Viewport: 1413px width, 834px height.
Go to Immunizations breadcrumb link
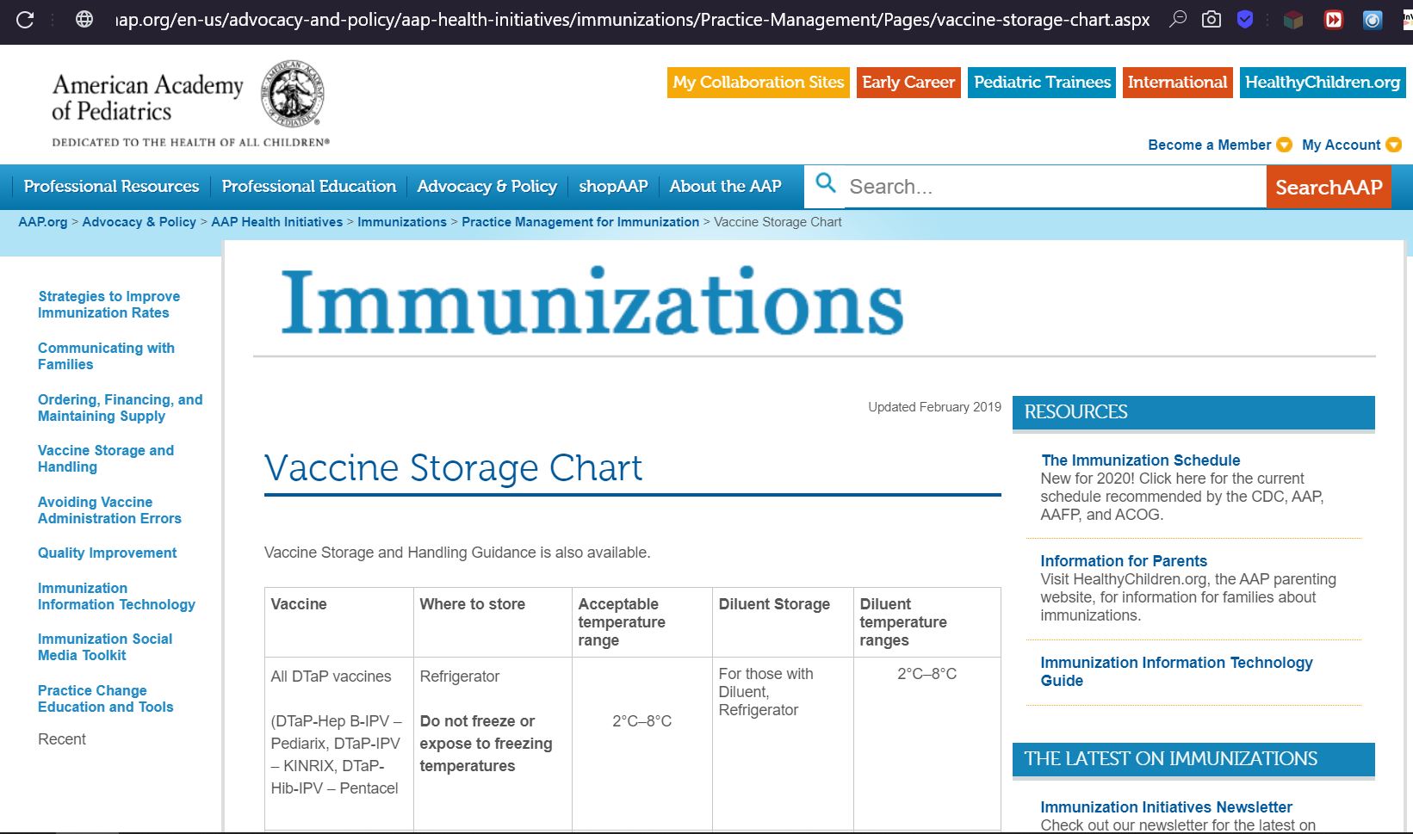[402, 222]
